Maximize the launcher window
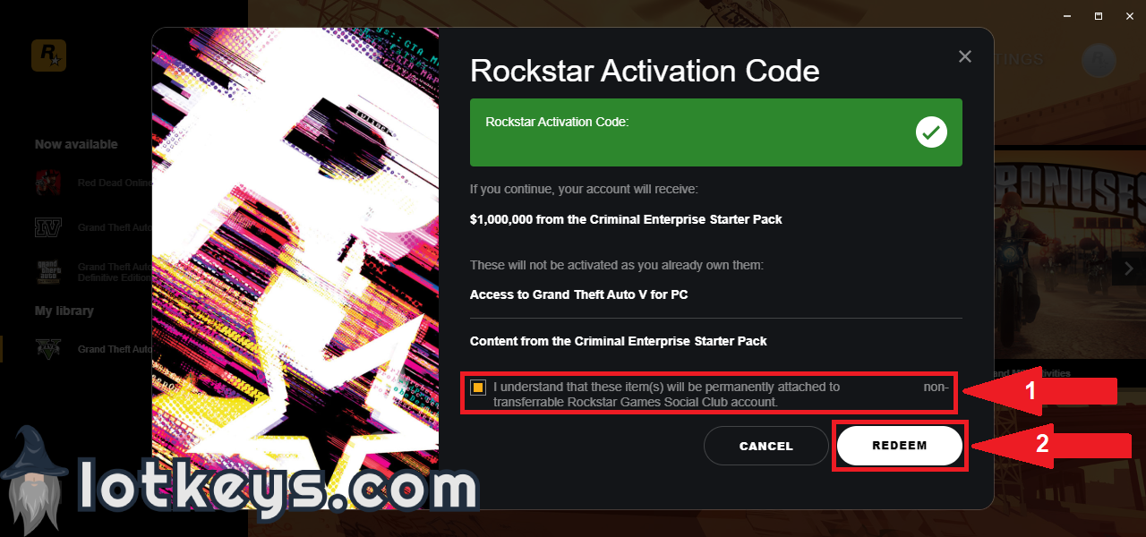 [x=1099, y=16]
